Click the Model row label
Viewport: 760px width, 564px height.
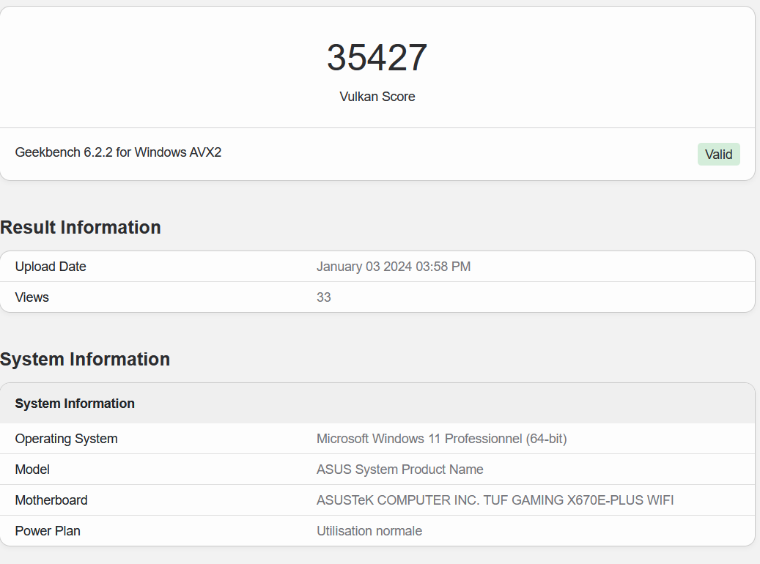click(x=32, y=470)
